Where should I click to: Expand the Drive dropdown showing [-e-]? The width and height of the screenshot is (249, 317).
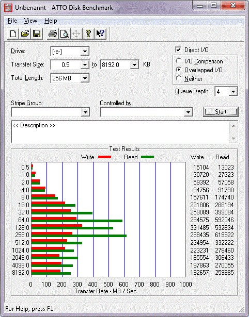coord(85,52)
